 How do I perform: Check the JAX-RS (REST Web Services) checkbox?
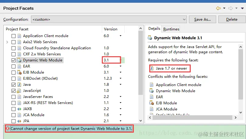pos(13,103)
